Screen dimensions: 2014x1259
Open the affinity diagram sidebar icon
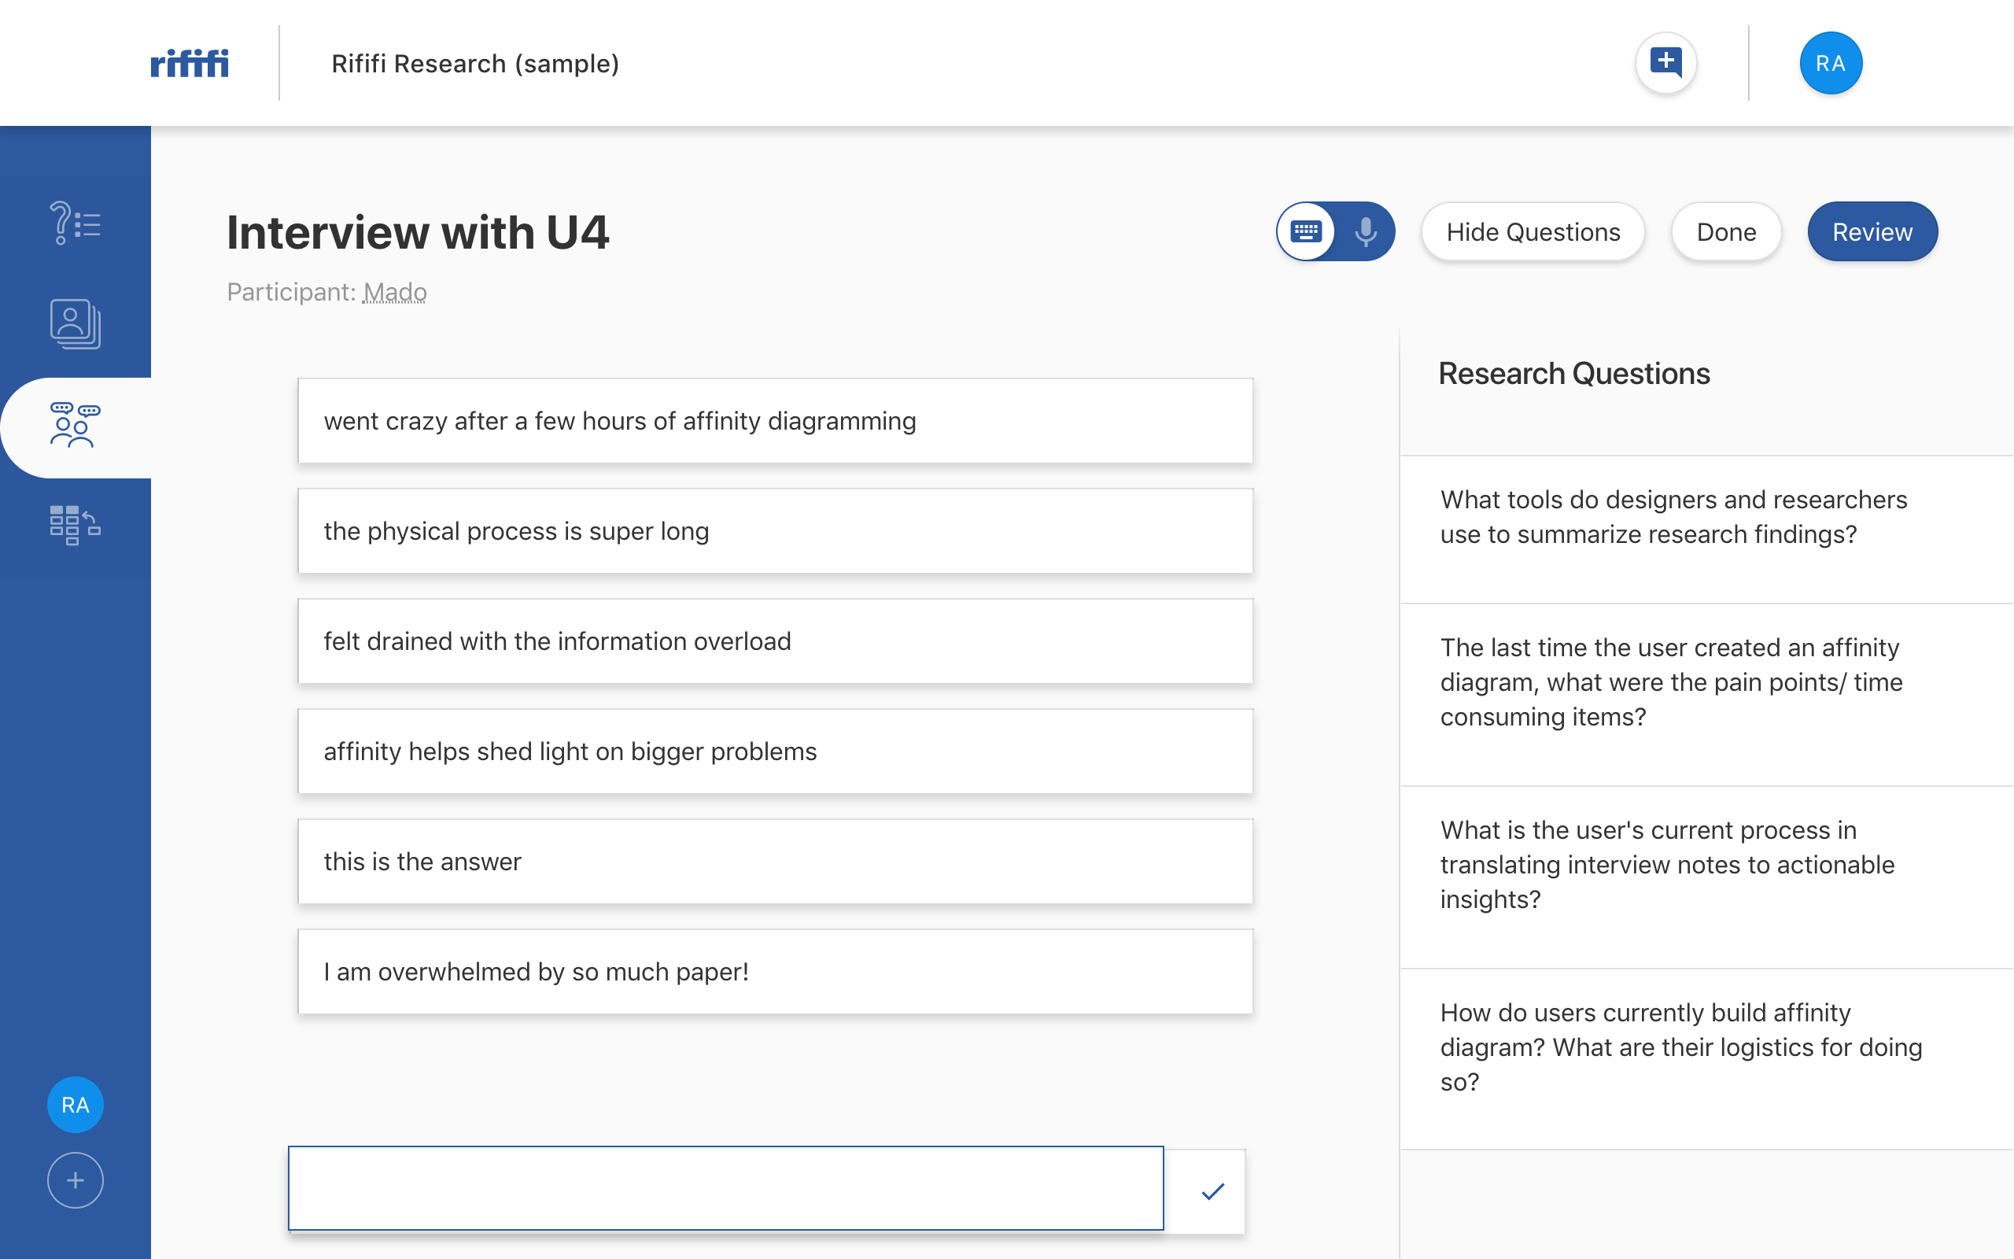pos(75,526)
